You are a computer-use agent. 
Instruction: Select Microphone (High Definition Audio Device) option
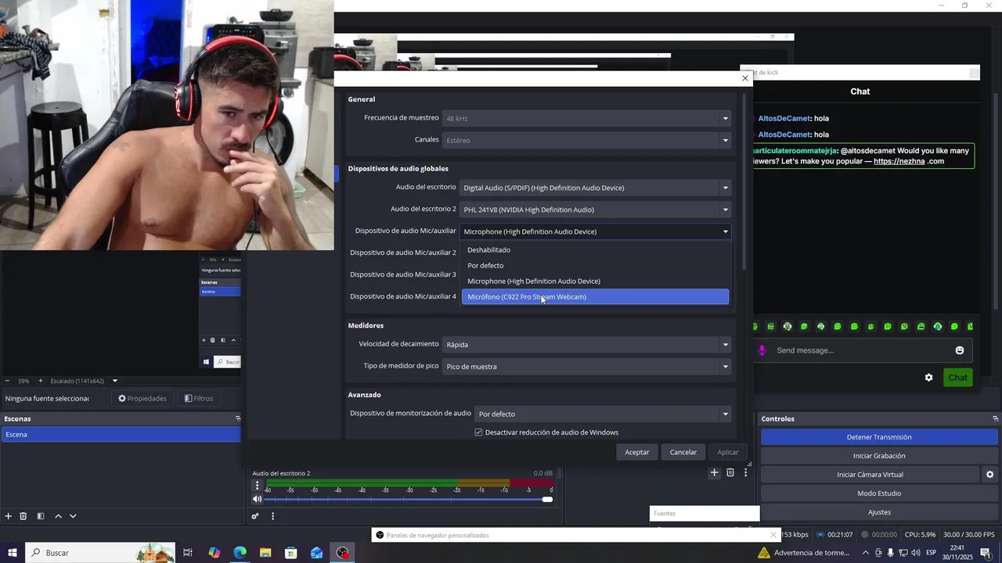point(595,281)
